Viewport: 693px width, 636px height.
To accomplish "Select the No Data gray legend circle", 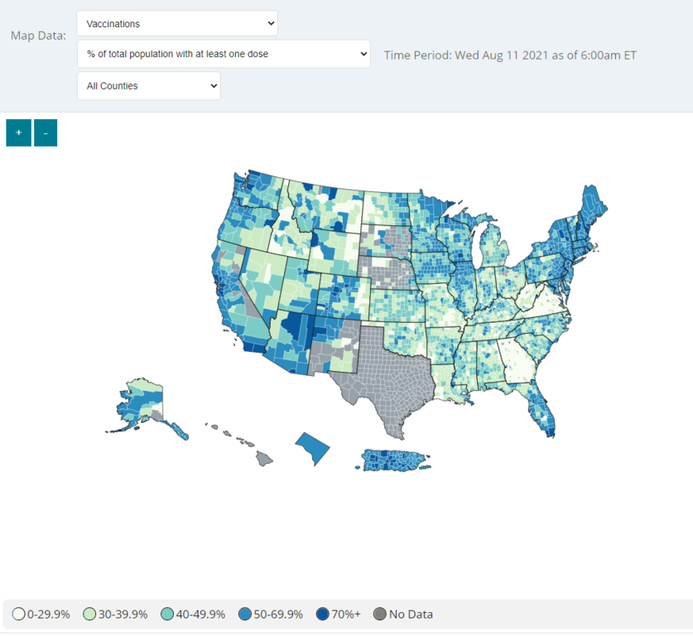I will coord(380,614).
